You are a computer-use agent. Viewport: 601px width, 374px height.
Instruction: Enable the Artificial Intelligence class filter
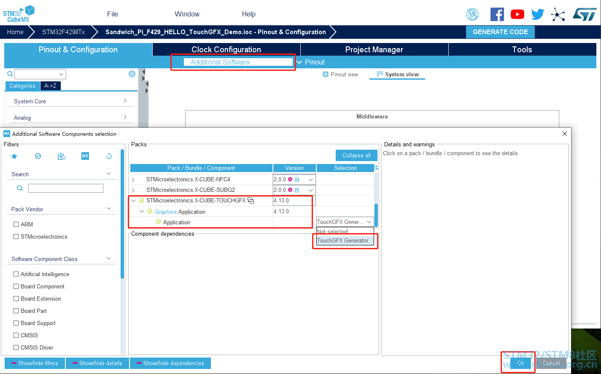pyautogui.click(x=16, y=274)
